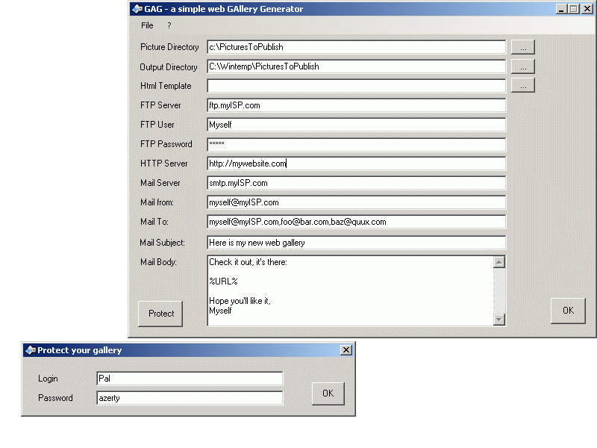Image resolution: width=597 pixels, height=448 pixels.
Task: Click the Protect your gallery title icon
Action: click(31, 349)
